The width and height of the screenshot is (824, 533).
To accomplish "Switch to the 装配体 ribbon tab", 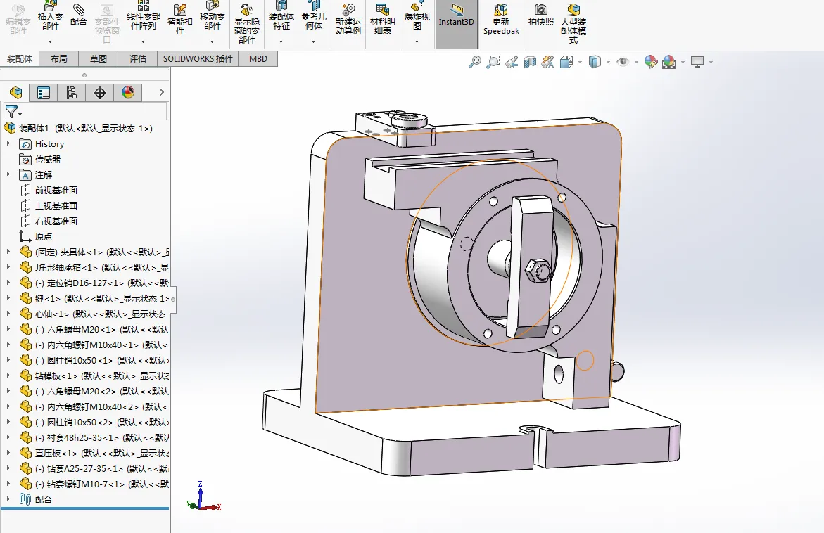I will [20, 59].
